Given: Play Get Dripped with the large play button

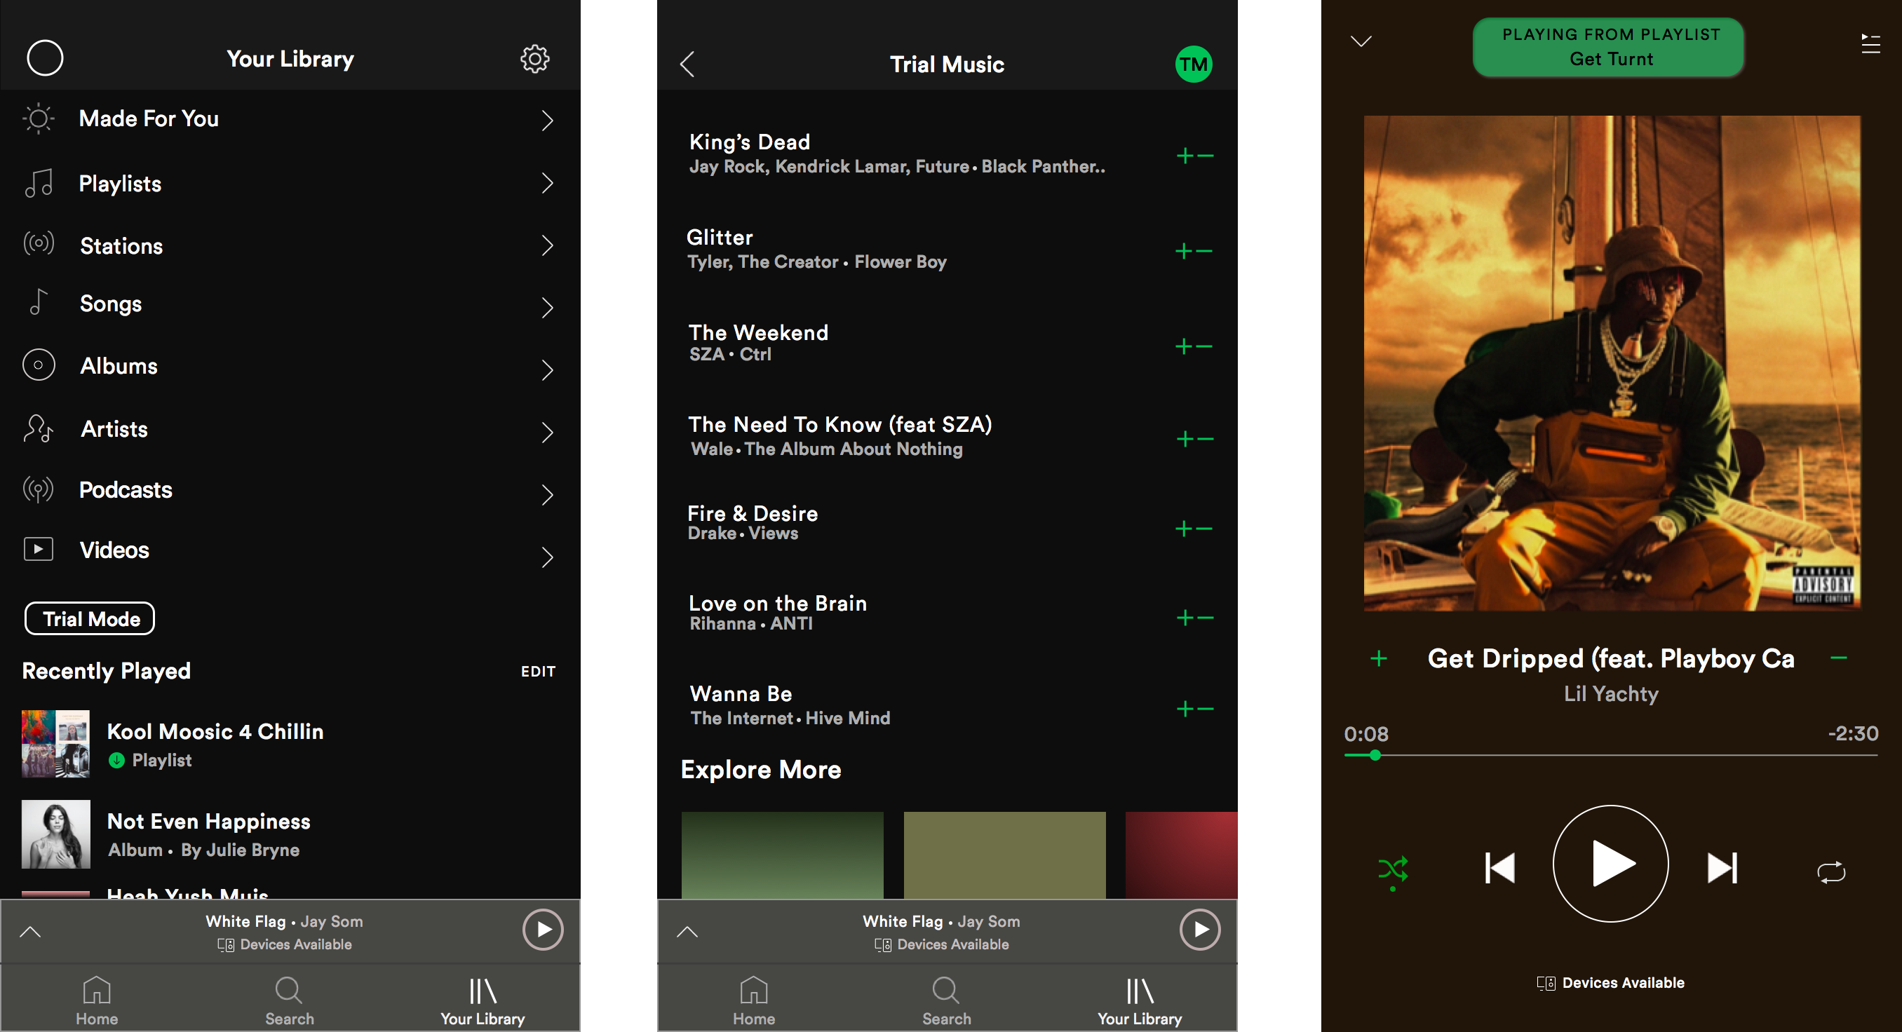Looking at the screenshot, I should pos(1610,863).
